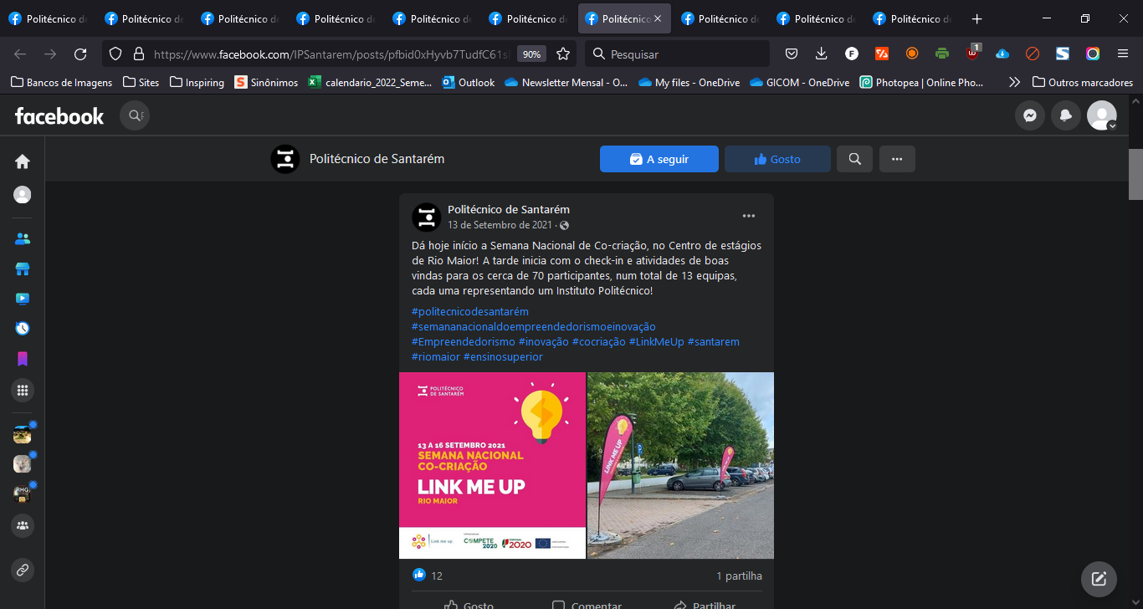Open a new browser tab
Image resolution: width=1143 pixels, height=609 pixels.
coord(976,19)
